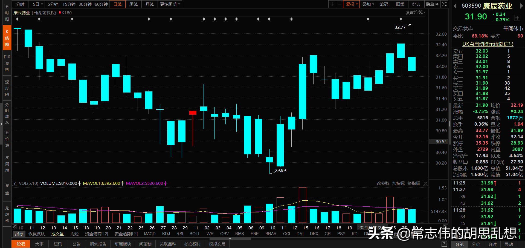Click the chart date scrollbar showing 2021/11/22

tap(373, 227)
